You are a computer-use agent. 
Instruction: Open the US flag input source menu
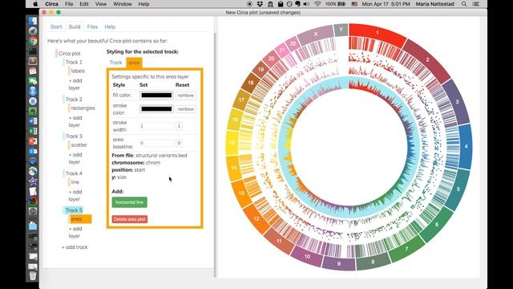[354, 4]
